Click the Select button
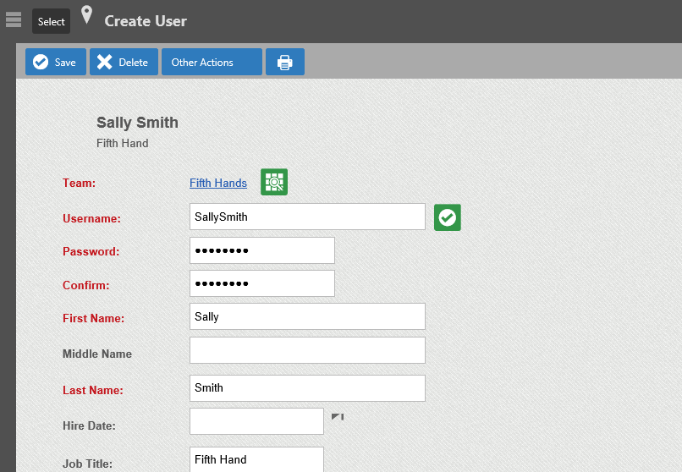The height and width of the screenshot is (472, 682). point(51,21)
